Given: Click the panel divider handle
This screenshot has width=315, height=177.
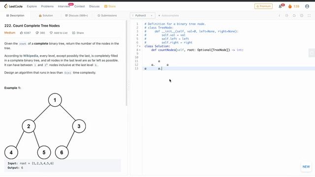Looking at the screenshot, I should click(x=128, y=85).
